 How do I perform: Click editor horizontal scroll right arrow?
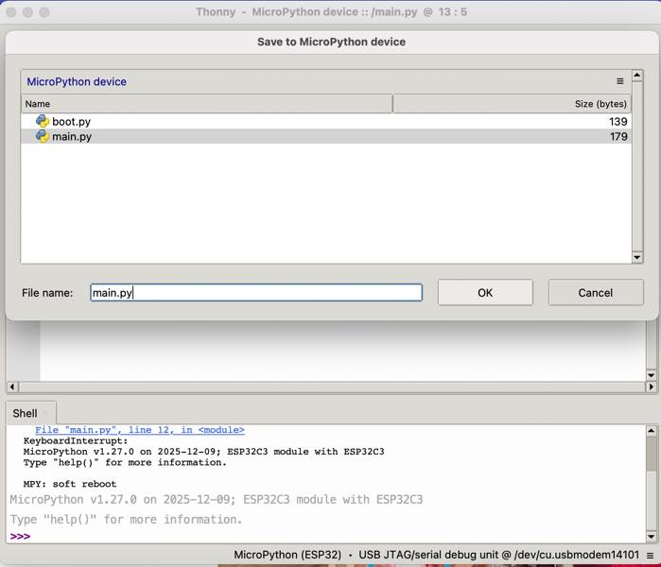pos(651,387)
